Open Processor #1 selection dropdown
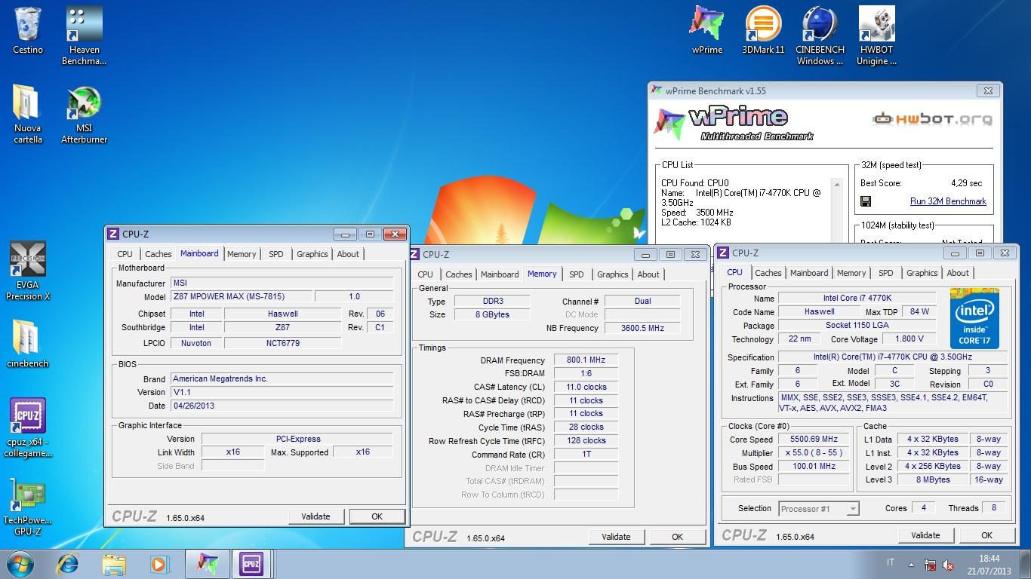Image resolution: width=1031 pixels, height=579 pixels. tap(819, 509)
